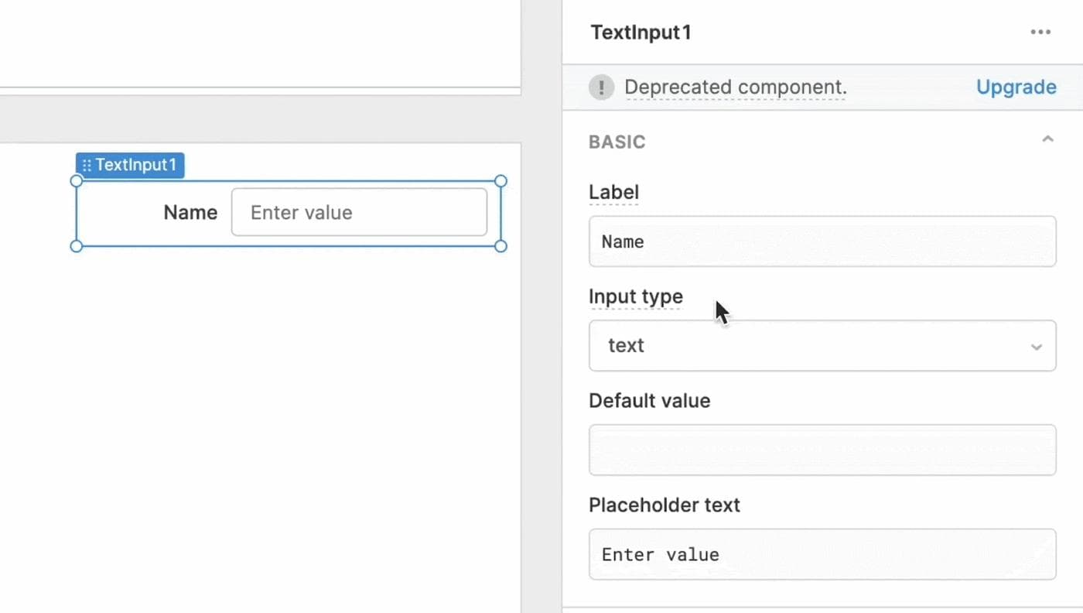Click the TextInput1 title in inspector header
Viewport: 1083px width, 613px height.
pyautogui.click(x=641, y=33)
